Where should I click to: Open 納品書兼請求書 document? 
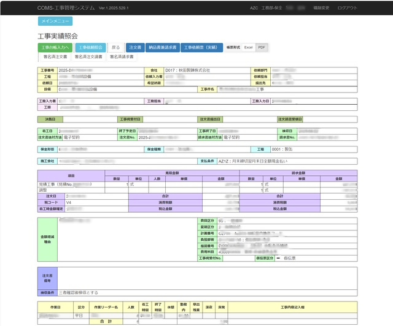(x=163, y=47)
